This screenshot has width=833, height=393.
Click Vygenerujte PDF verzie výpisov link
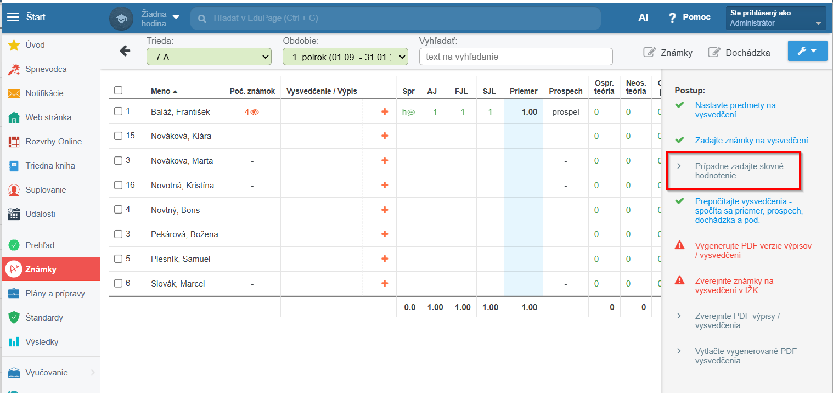click(x=753, y=250)
